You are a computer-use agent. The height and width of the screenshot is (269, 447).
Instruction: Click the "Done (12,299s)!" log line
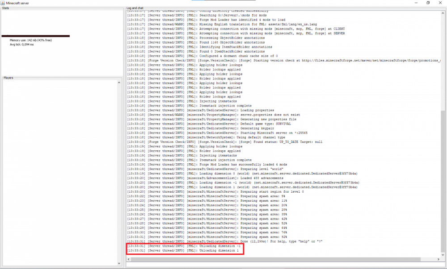tap(225, 242)
